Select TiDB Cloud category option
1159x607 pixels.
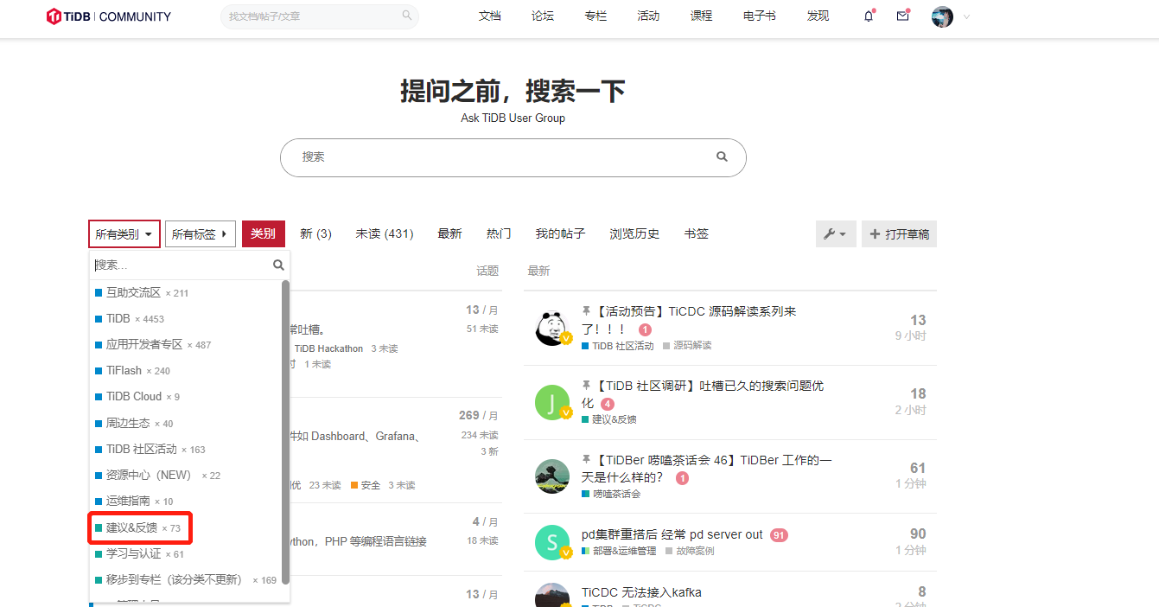coord(186,397)
